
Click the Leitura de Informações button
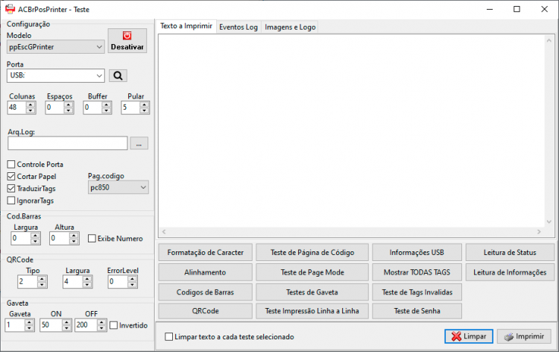click(x=510, y=272)
